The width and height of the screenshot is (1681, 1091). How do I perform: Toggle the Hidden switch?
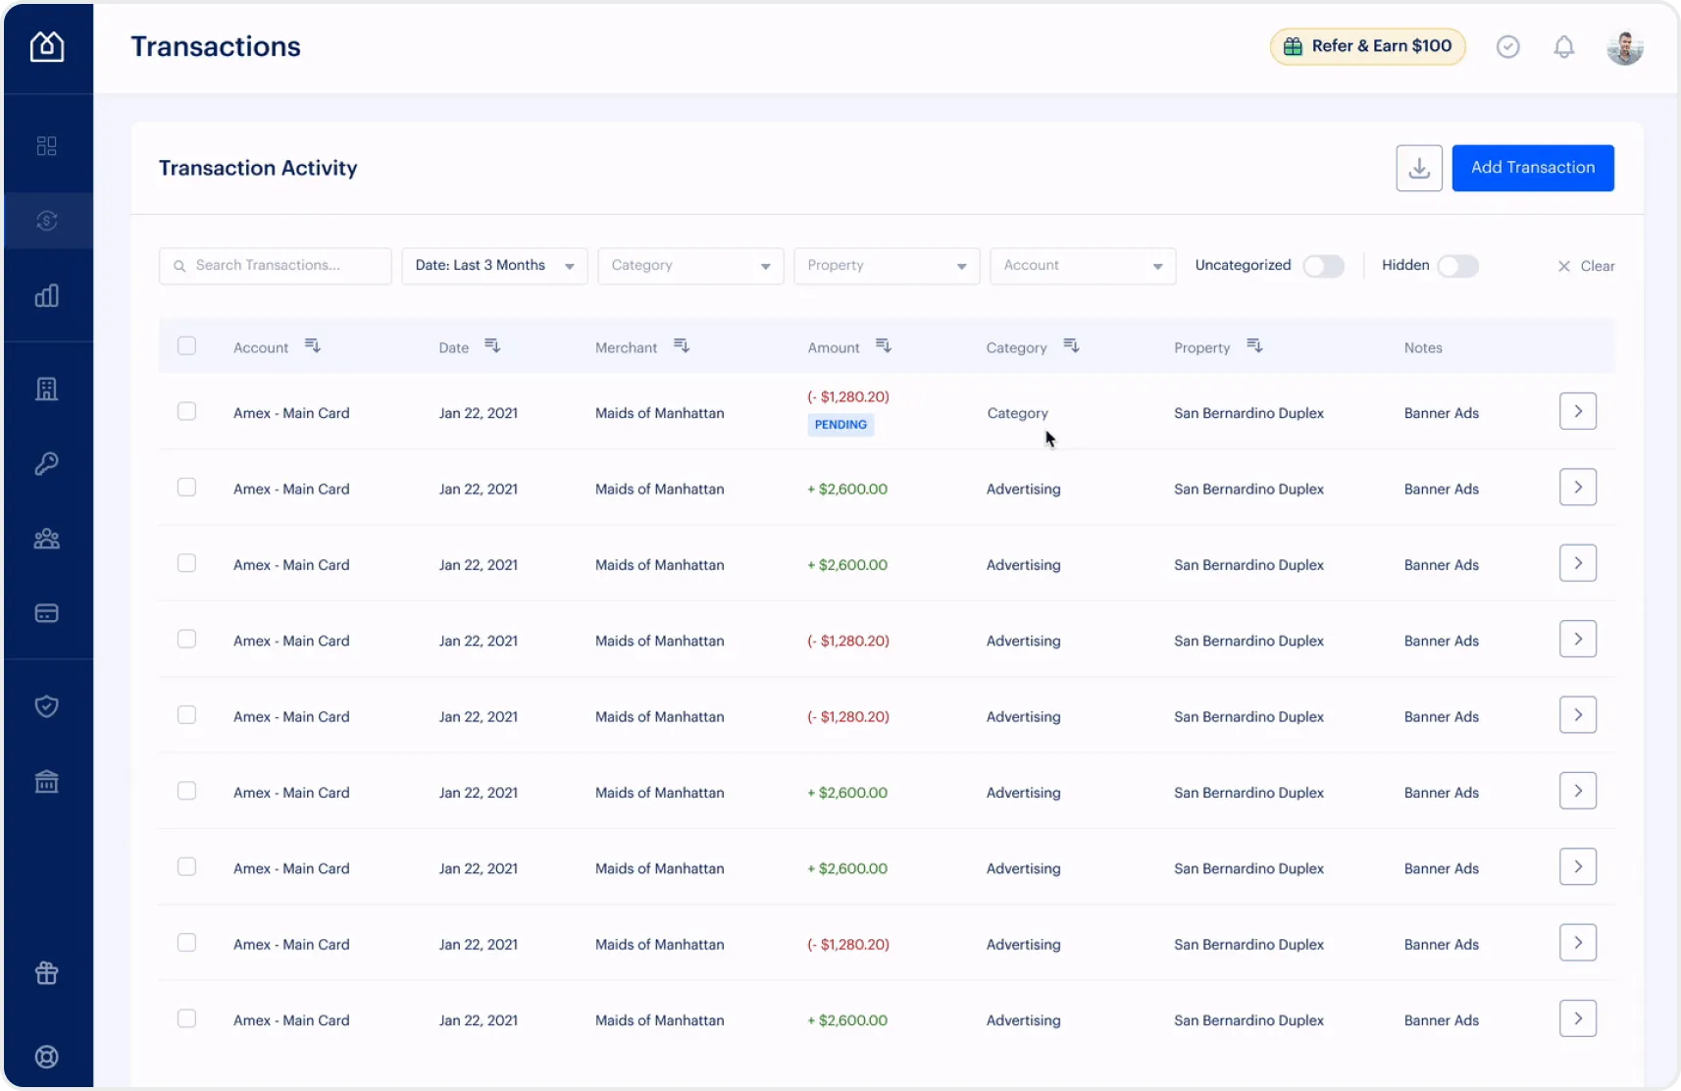[1457, 266]
